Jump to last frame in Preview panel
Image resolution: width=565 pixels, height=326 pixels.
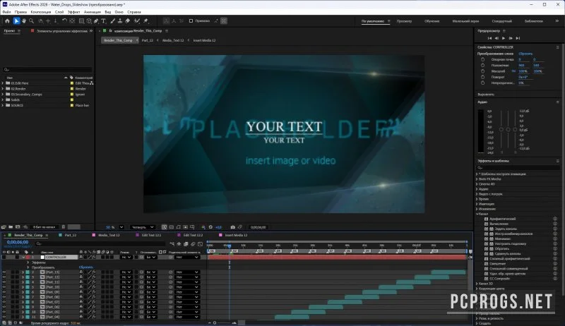tap(518, 38)
